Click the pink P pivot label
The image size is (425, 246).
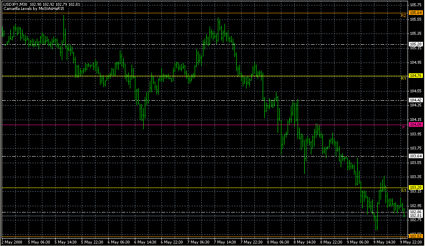403,127
